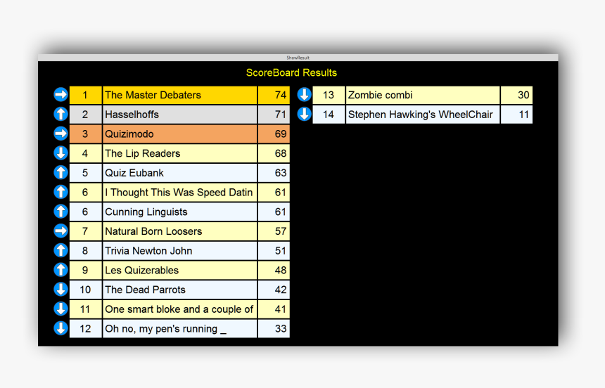This screenshot has height=388, width=605.
Task: Click the down arrow by Stephen Hawking's WheelChair
Action: click(x=304, y=114)
